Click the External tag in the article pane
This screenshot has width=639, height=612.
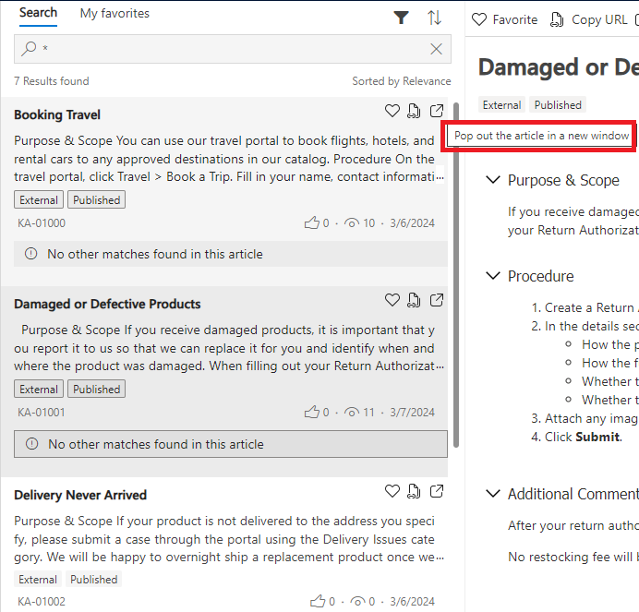(501, 104)
